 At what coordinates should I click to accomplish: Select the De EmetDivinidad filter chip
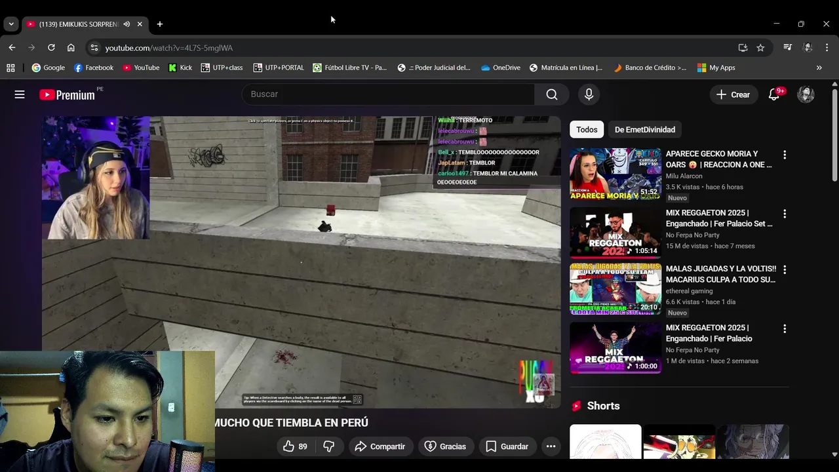645,130
